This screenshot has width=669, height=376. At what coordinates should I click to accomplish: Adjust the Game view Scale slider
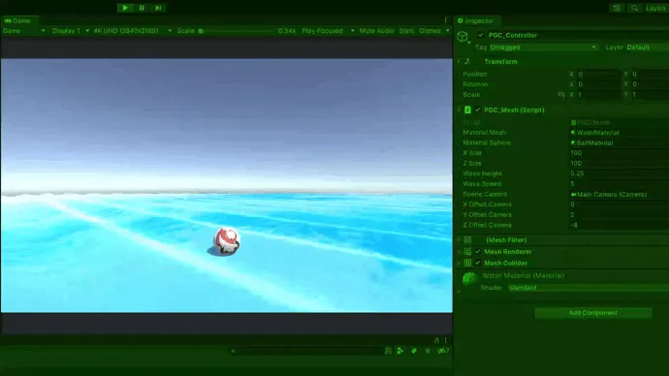[x=236, y=31]
